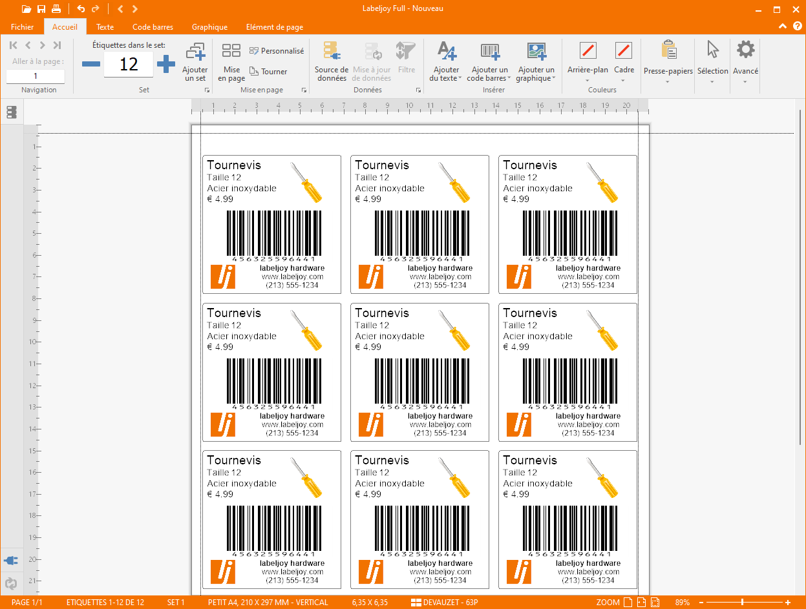Viewport: 806px width, 609px height.
Task: Click the print icon in the title bar
Action: click(56, 9)
